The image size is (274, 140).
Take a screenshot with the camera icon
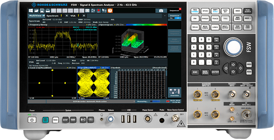point(161,11)
